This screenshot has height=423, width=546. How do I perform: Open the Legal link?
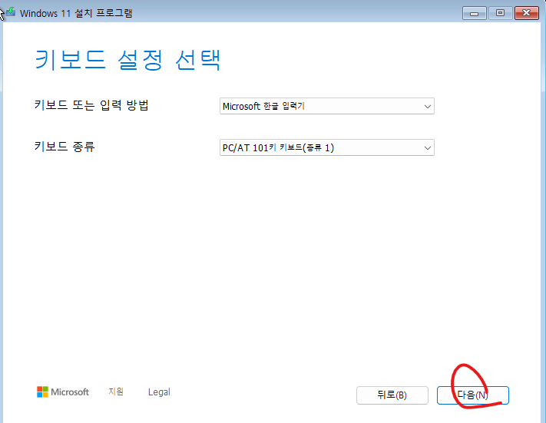coord(159,392)
